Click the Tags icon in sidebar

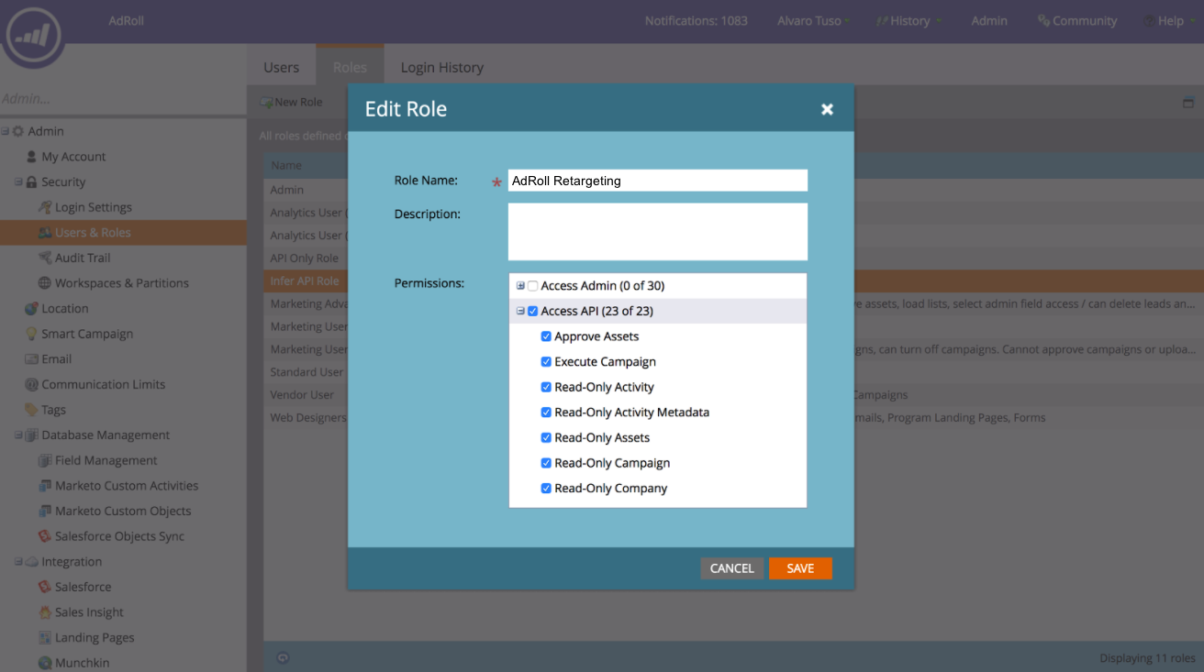31,410
